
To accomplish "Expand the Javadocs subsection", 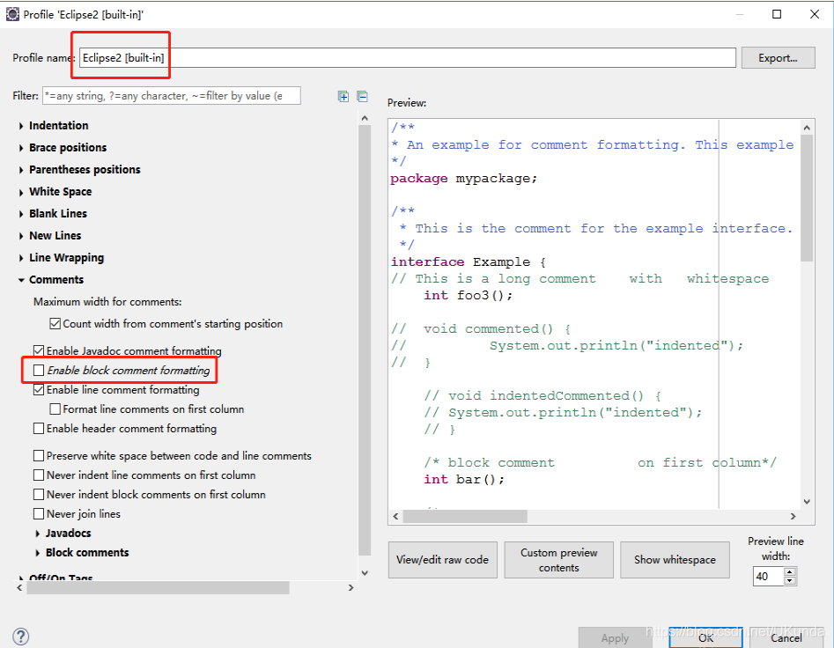I will (x=38, y=534).
